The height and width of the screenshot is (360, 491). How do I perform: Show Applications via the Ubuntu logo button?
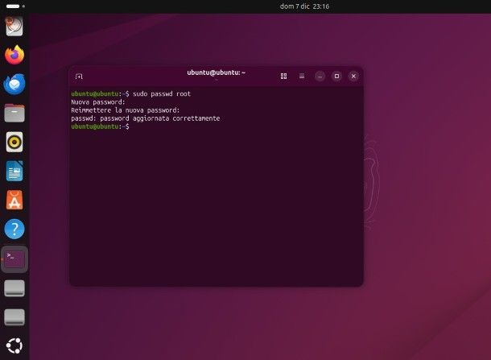(14, 346)
